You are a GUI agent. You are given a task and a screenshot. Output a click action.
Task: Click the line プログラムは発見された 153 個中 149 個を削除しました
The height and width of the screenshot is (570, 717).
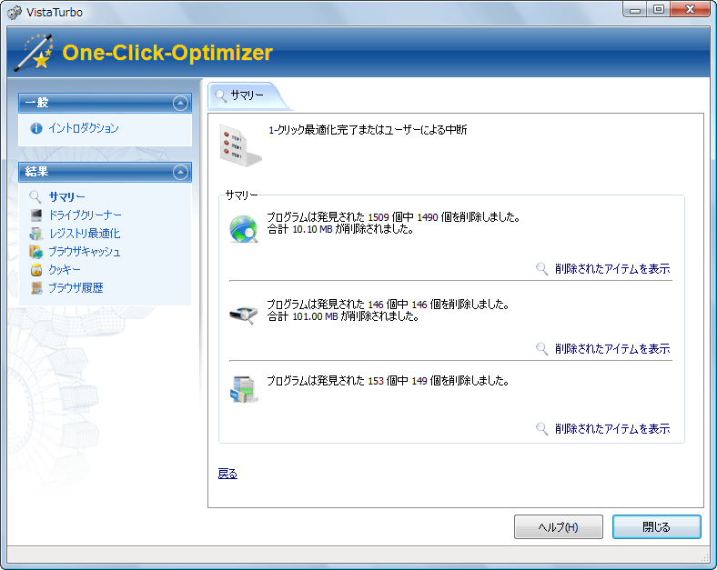click(389, 381)
